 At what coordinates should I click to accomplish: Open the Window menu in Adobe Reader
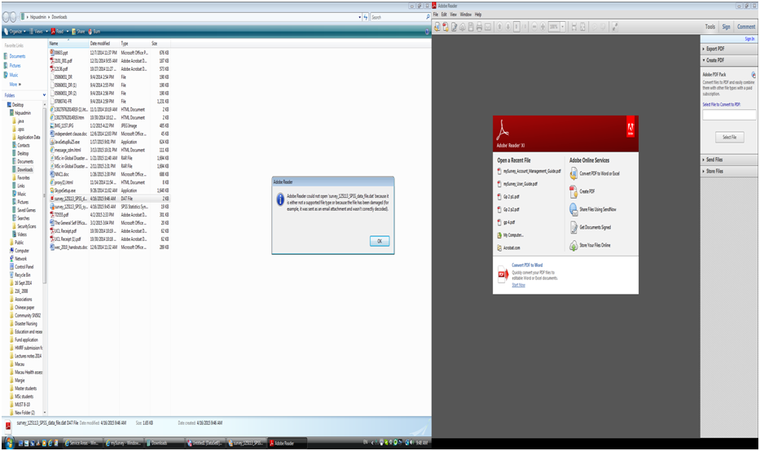click(465, 15)
